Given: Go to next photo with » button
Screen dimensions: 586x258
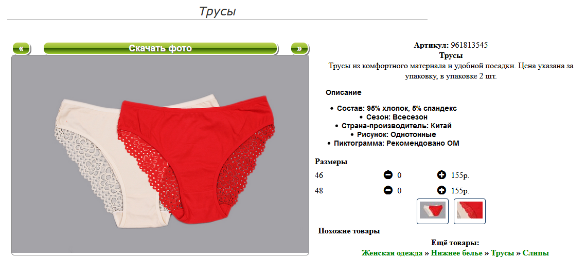Looking at the screenshot, I should (299, 48).
